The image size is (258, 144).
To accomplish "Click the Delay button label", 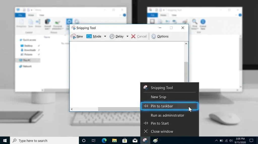I will pos(119,36).
